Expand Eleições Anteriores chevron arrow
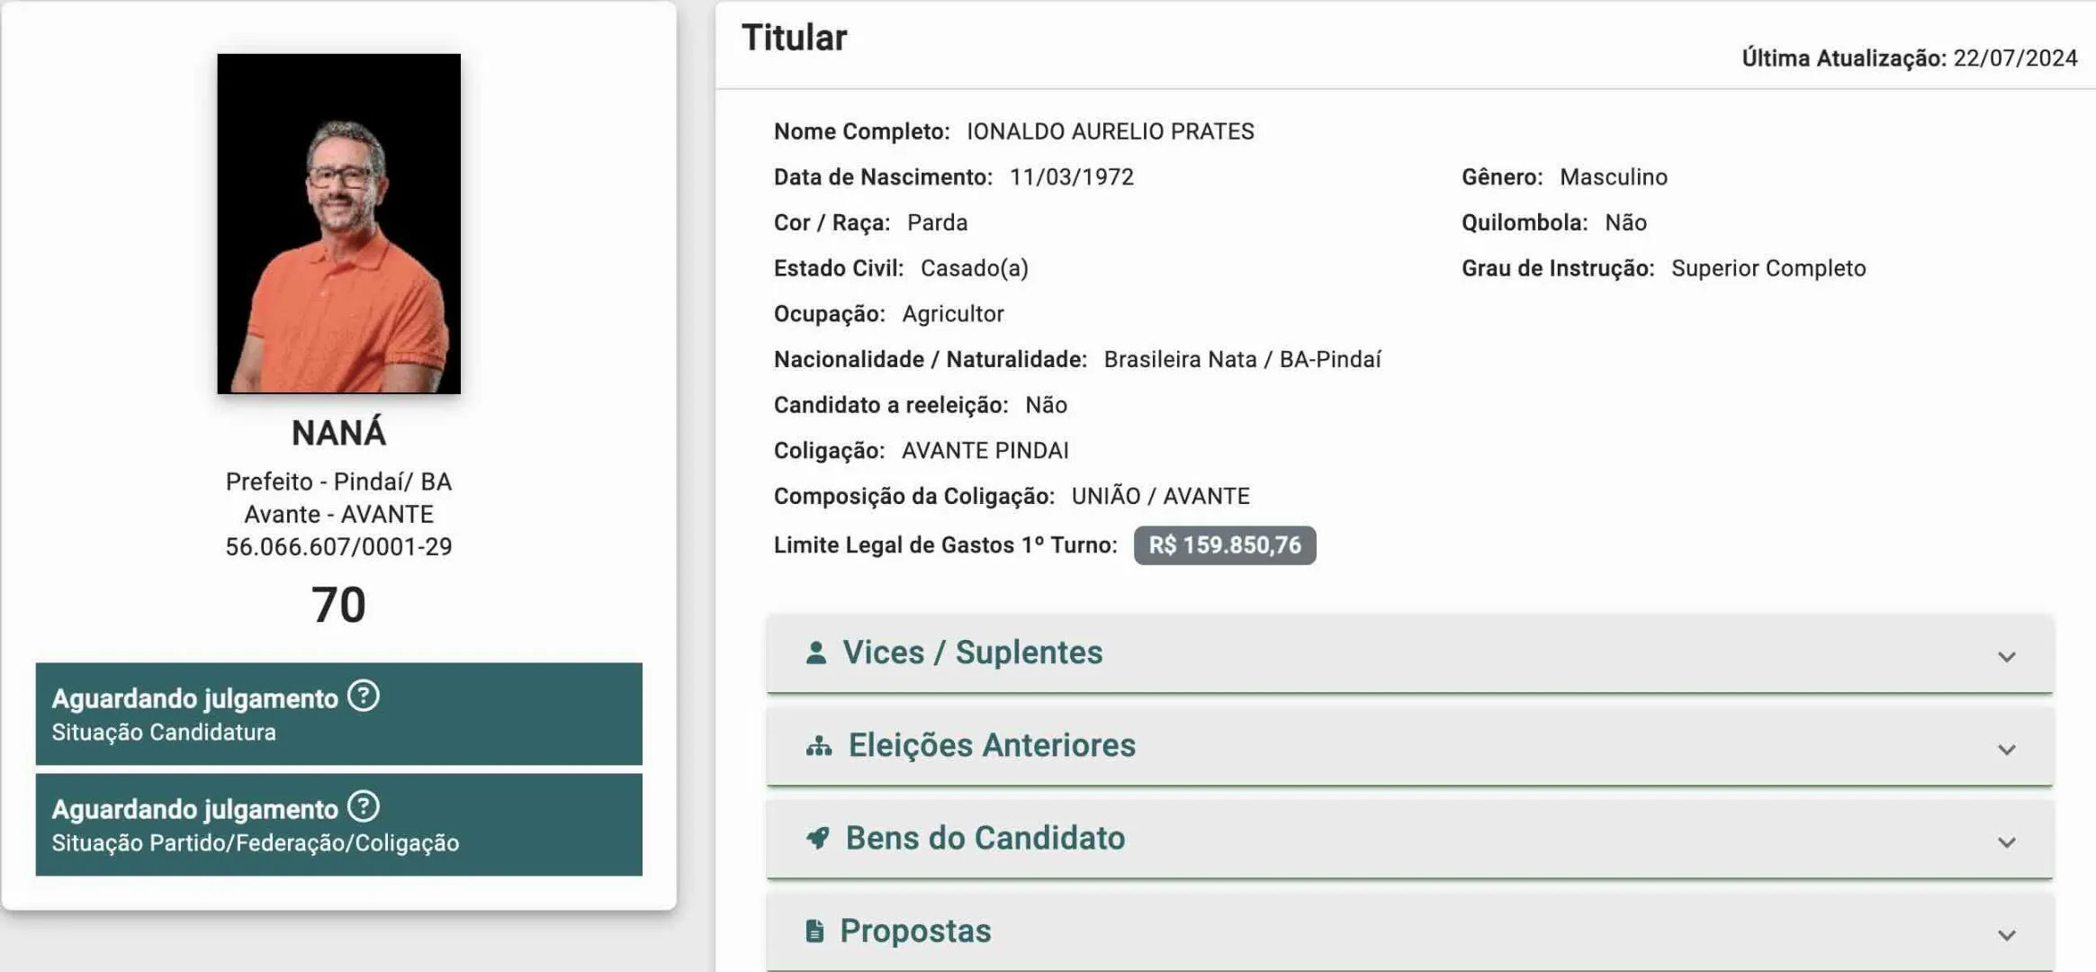The width and height of the screenshot is (2096, 972). pyautogui.click(x=2006, y=750)
